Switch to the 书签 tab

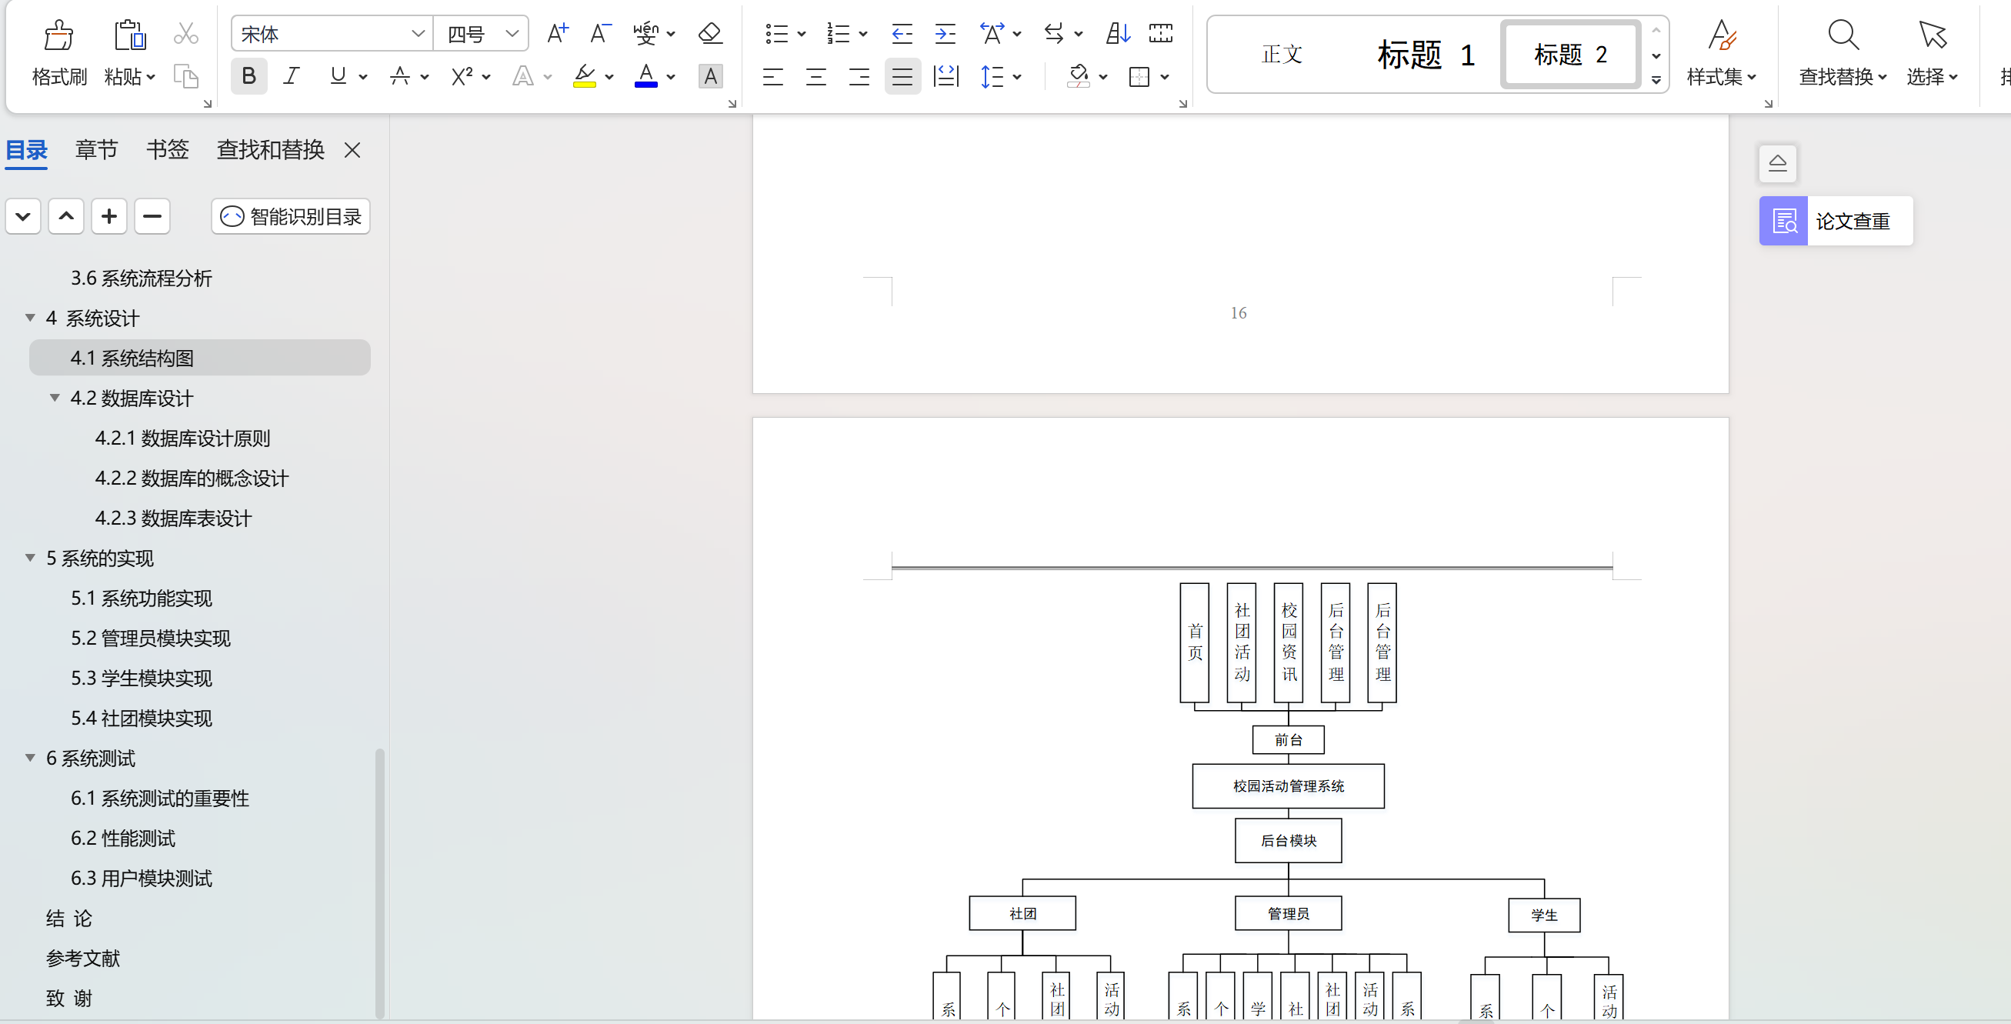tap(167, 149)
